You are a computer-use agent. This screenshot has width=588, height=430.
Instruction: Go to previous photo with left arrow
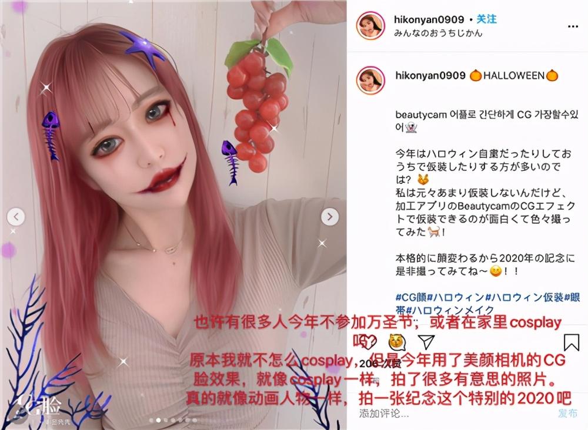click(x=16, y=217)
